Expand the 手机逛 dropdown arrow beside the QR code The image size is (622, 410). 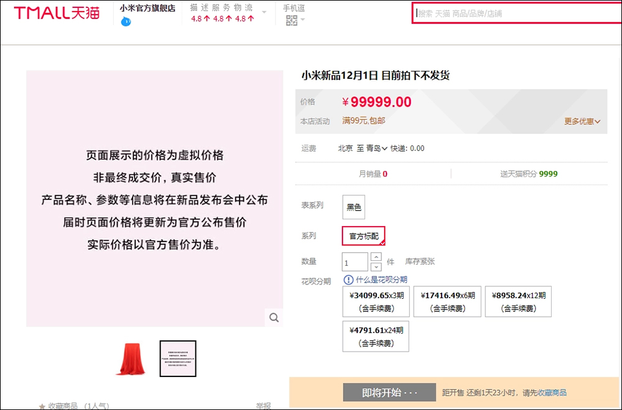point(303,19)
